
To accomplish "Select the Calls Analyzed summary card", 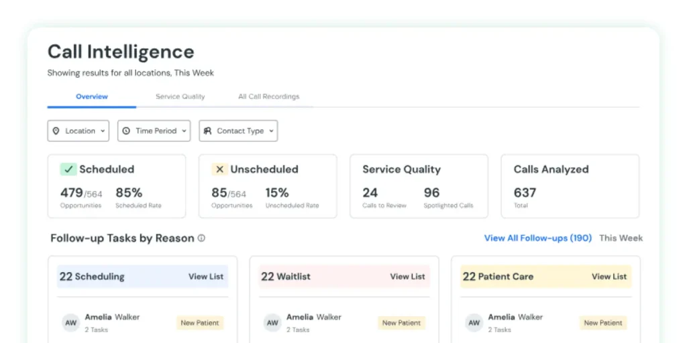I will [570, 186].
